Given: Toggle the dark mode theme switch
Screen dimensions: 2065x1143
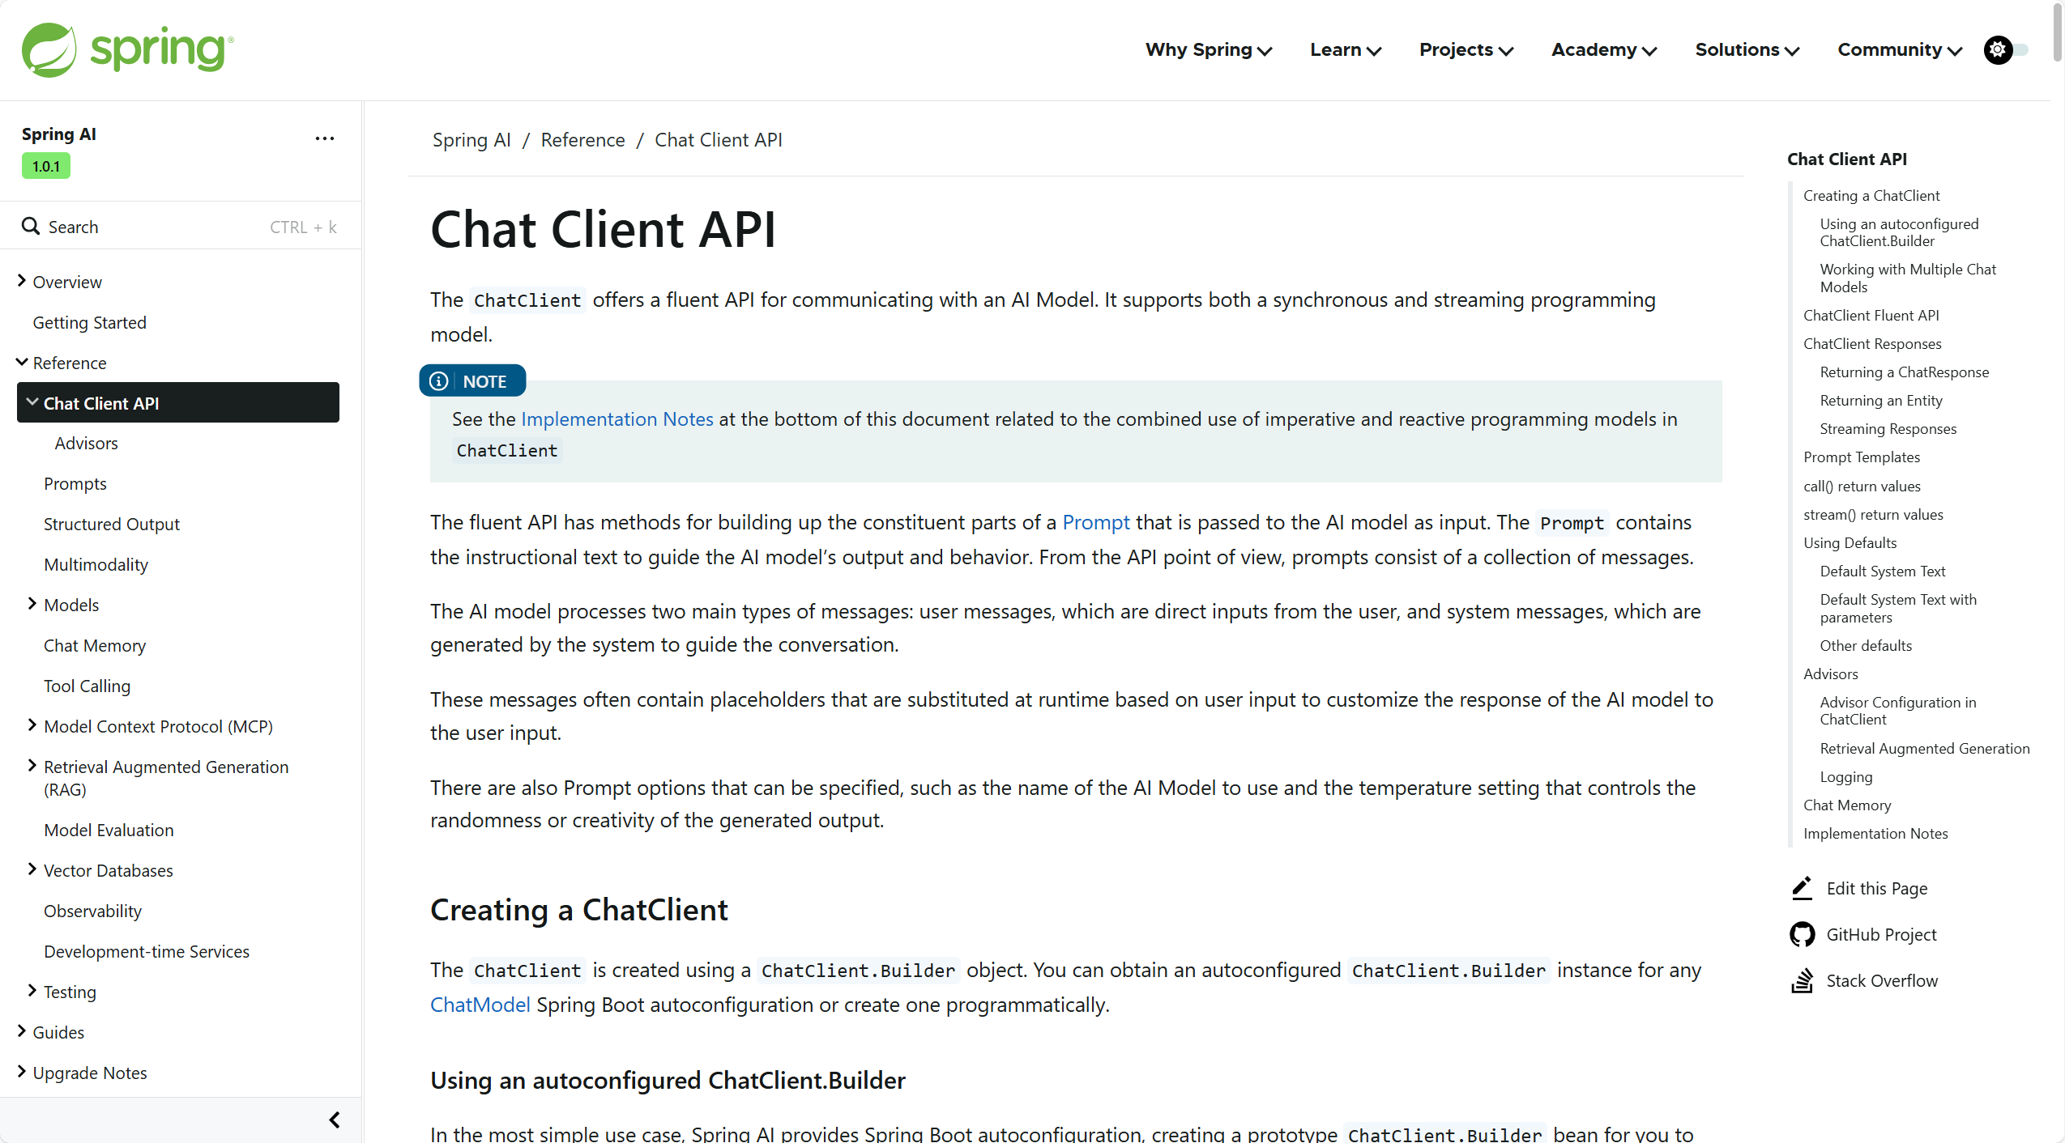Looking at the screenshot, I should point(2006,50).
